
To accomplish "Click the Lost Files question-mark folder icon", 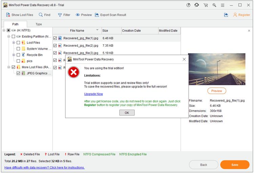I will coord(23,43).
